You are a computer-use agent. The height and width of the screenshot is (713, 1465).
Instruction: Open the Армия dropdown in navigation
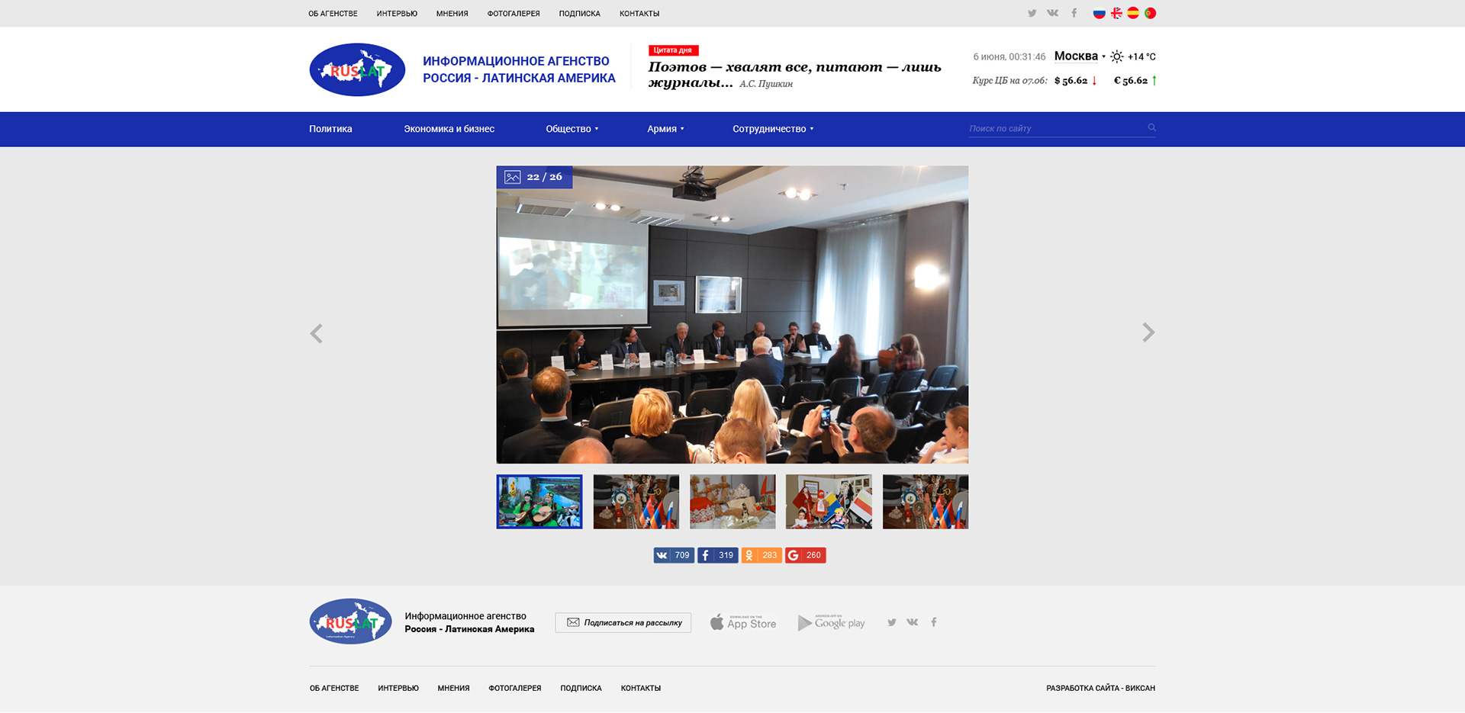665,129
